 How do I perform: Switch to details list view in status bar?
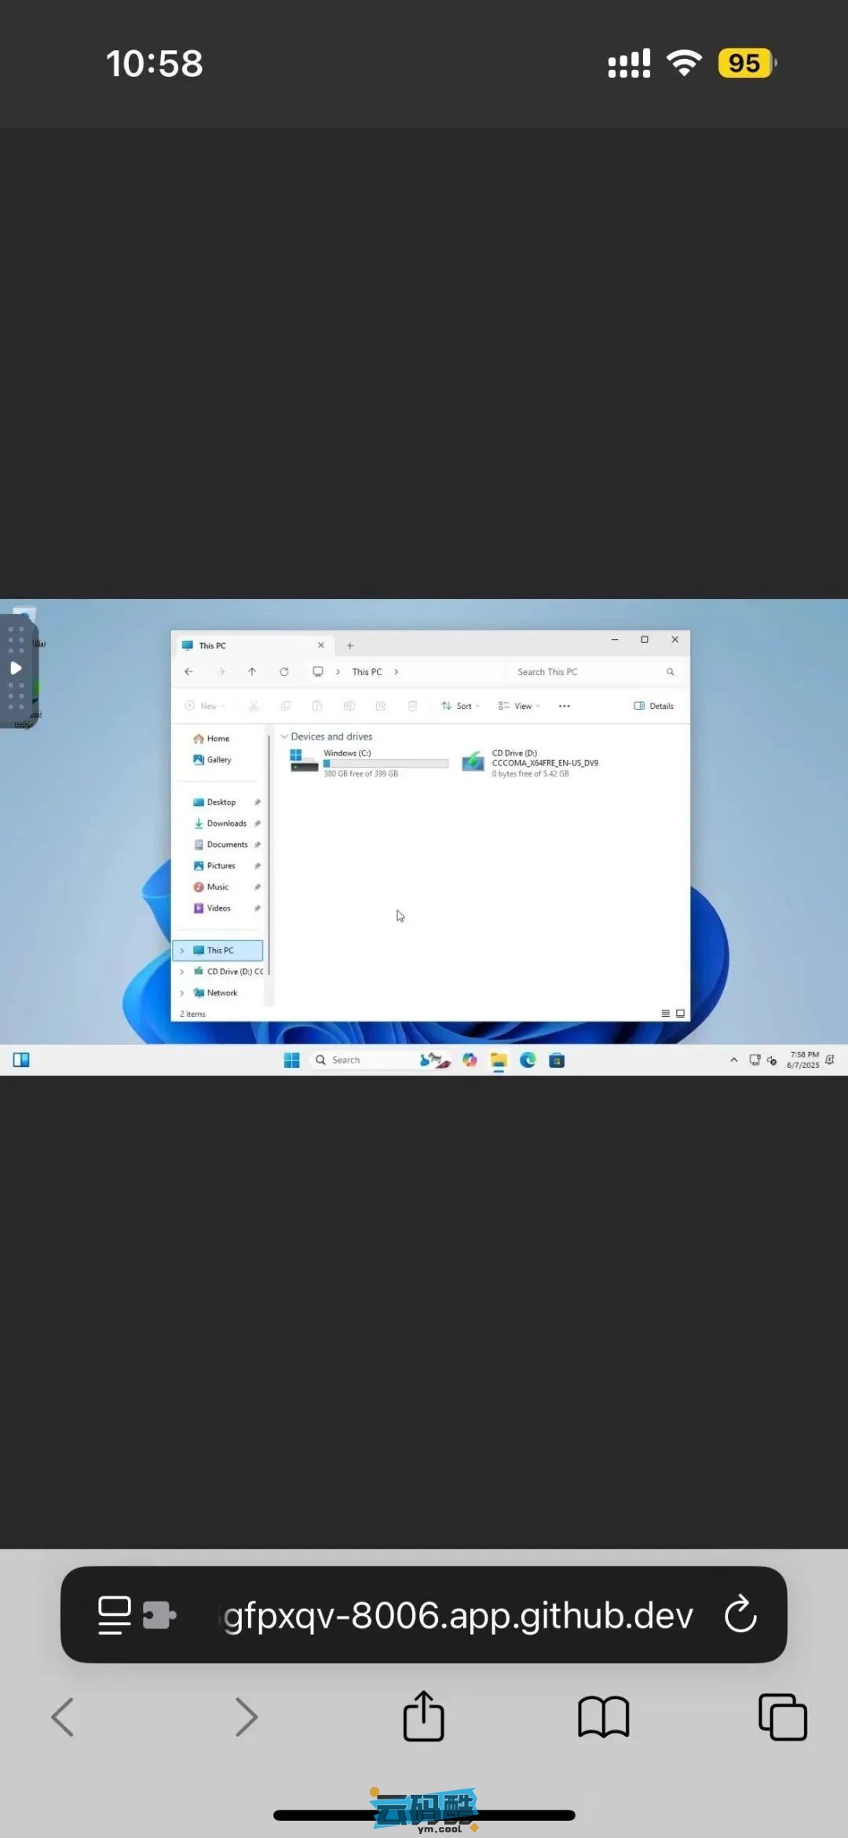[x=665, y=1014]
